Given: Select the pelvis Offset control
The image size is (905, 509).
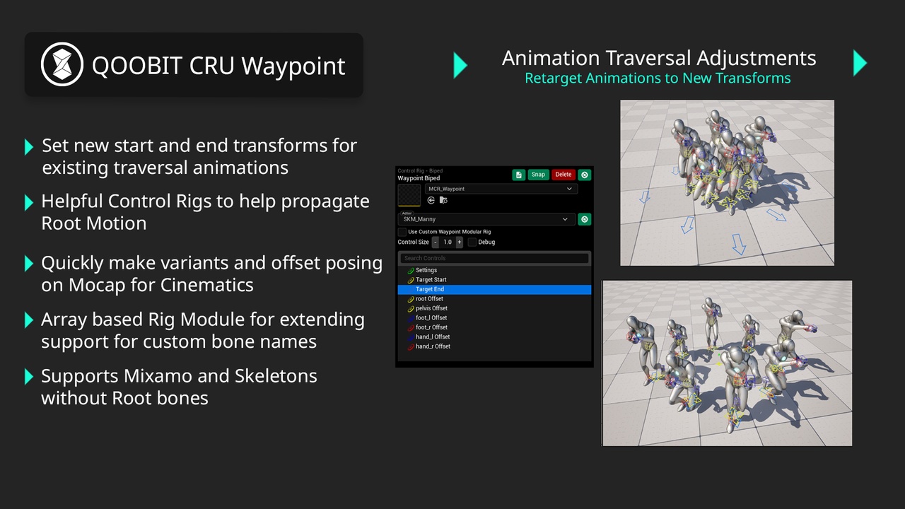Looking at the screenshot, I should click(494, 308).
